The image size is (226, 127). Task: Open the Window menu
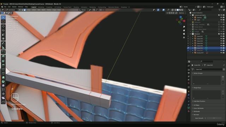20,7
